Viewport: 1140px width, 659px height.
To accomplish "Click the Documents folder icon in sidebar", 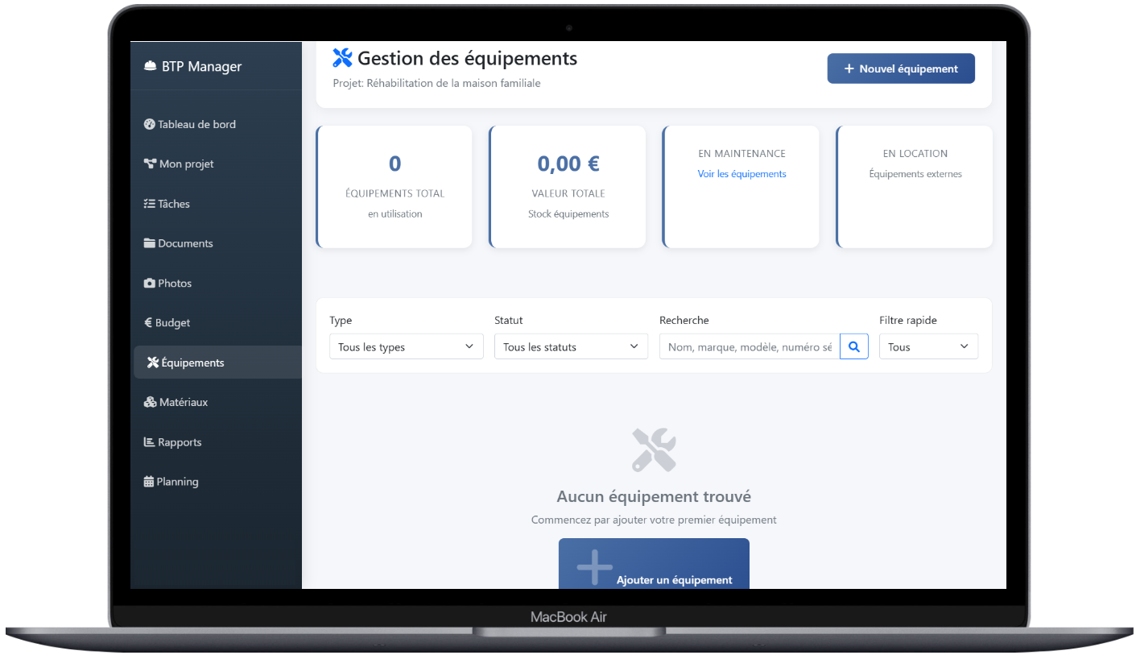I will point(150,243).
